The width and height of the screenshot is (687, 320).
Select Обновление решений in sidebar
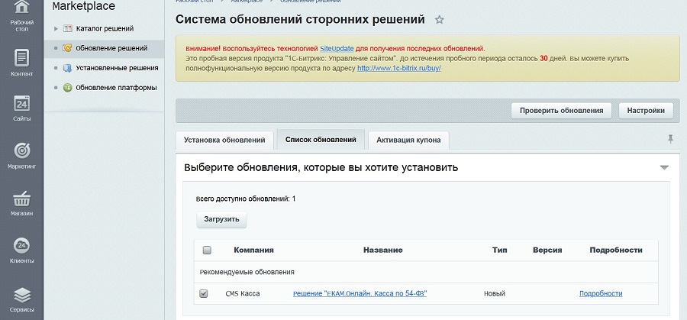point(111,48)
